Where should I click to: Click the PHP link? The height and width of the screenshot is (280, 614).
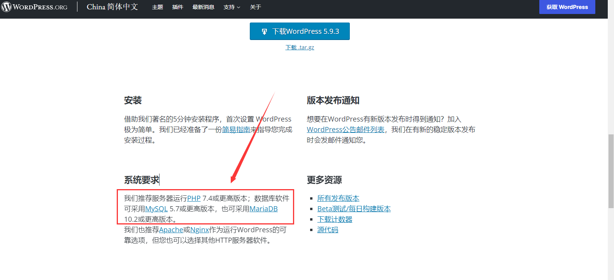tap(194, 198)
